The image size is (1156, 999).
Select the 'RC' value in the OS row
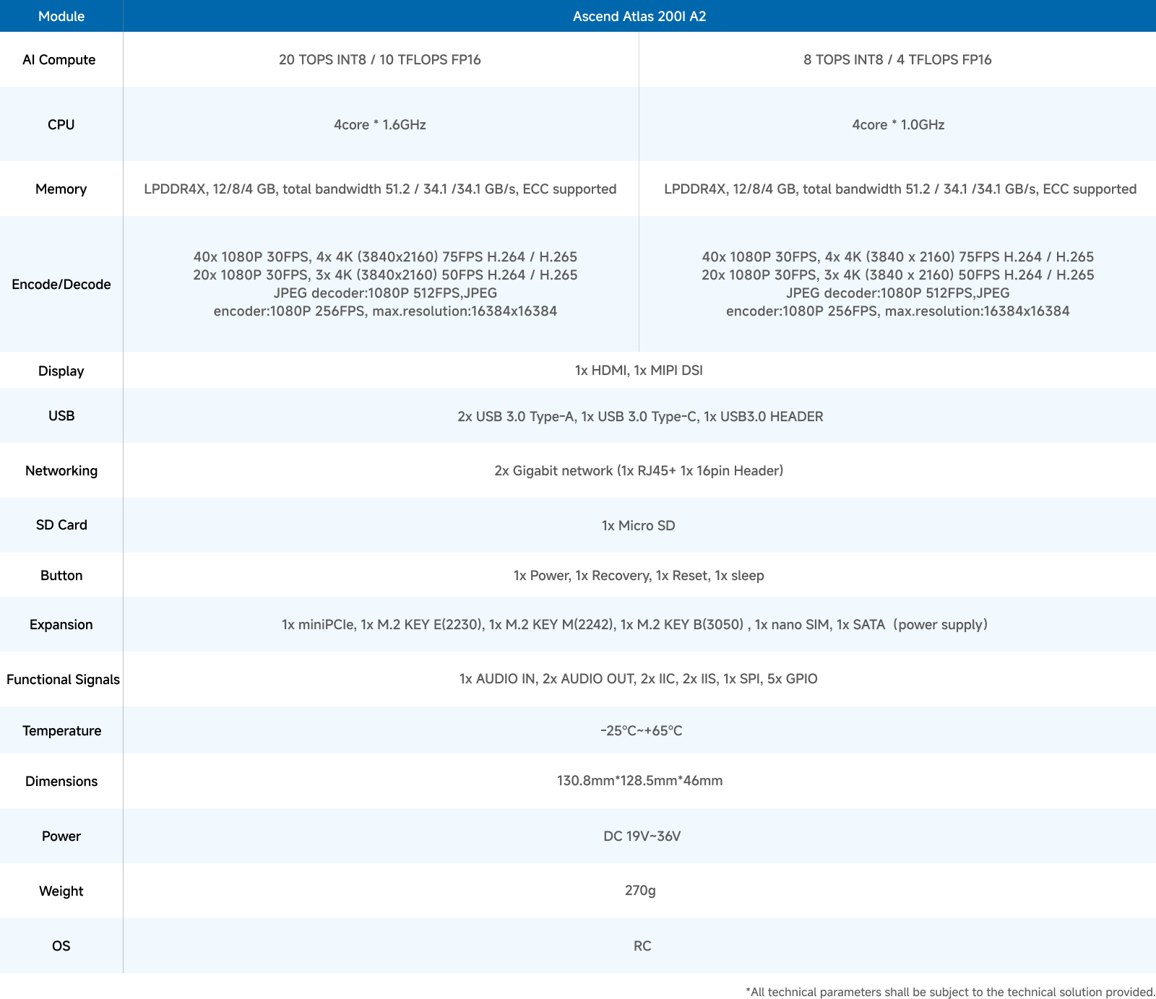click(642, 946)
